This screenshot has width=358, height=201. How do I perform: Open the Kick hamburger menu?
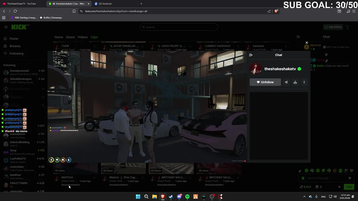click(6, 27)
